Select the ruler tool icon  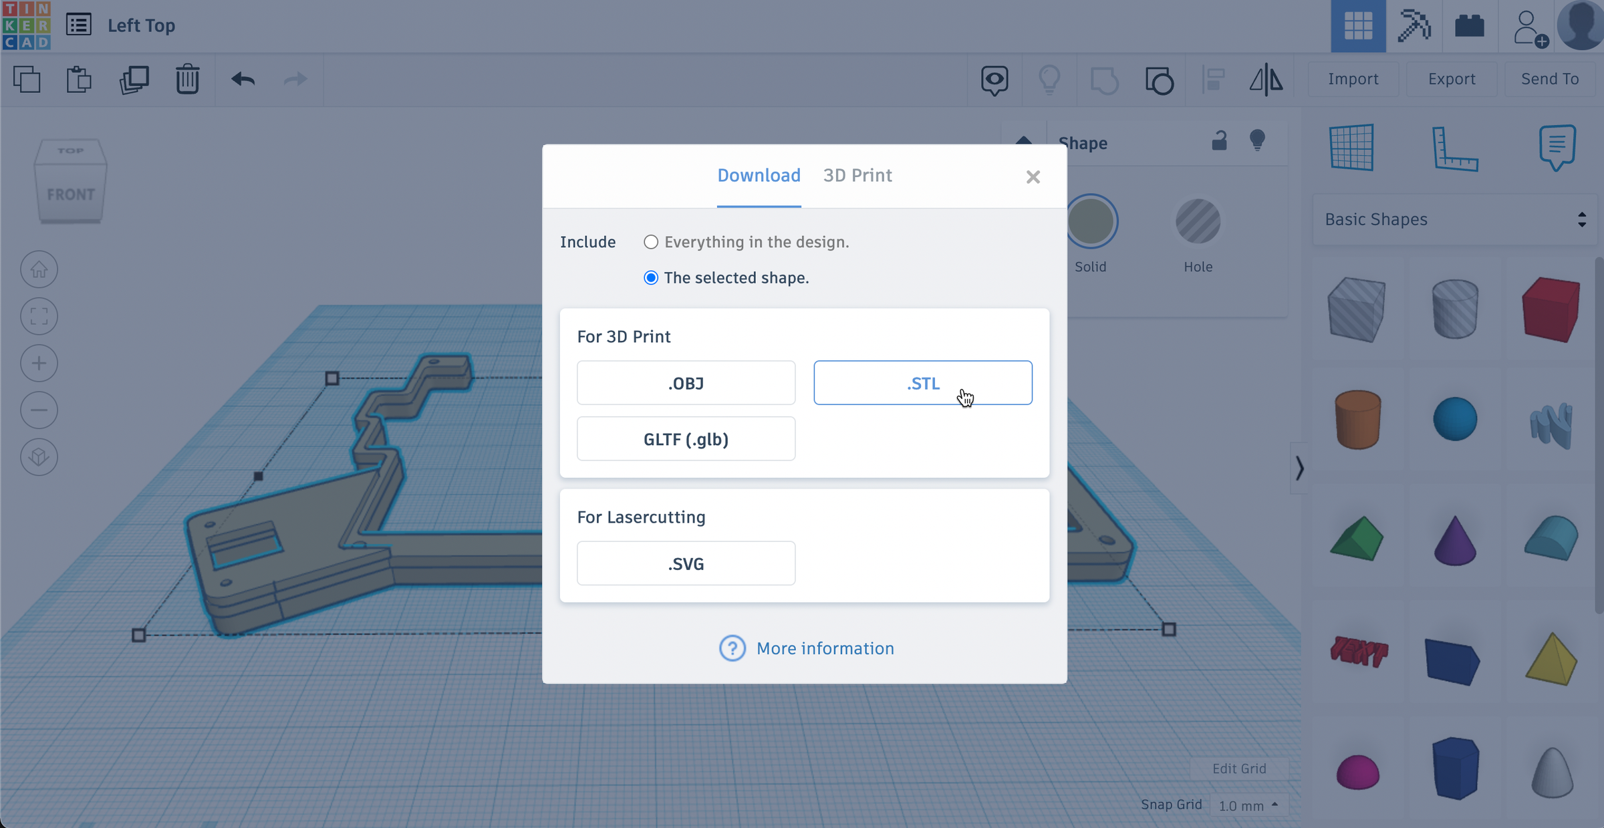(x=1454, y=148)
